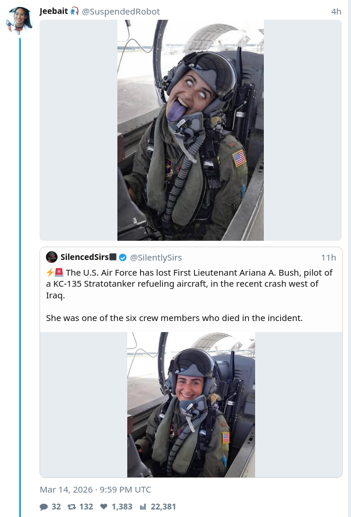Click the emoji beside the Jeebait name
This screenshot has height=517, width=351.
74,12
